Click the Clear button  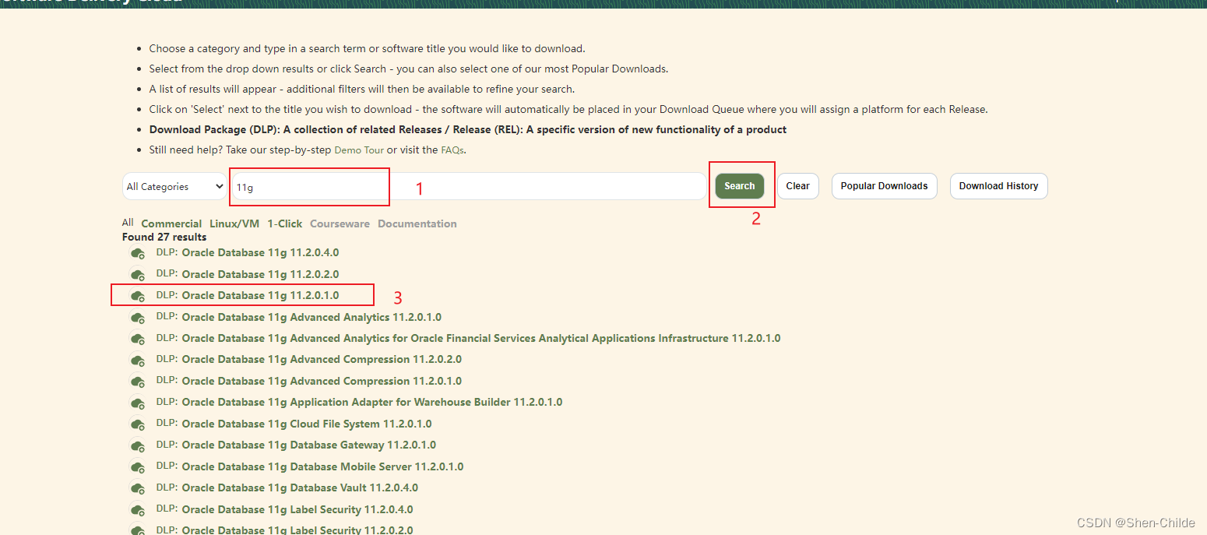(x=797, y=186)
